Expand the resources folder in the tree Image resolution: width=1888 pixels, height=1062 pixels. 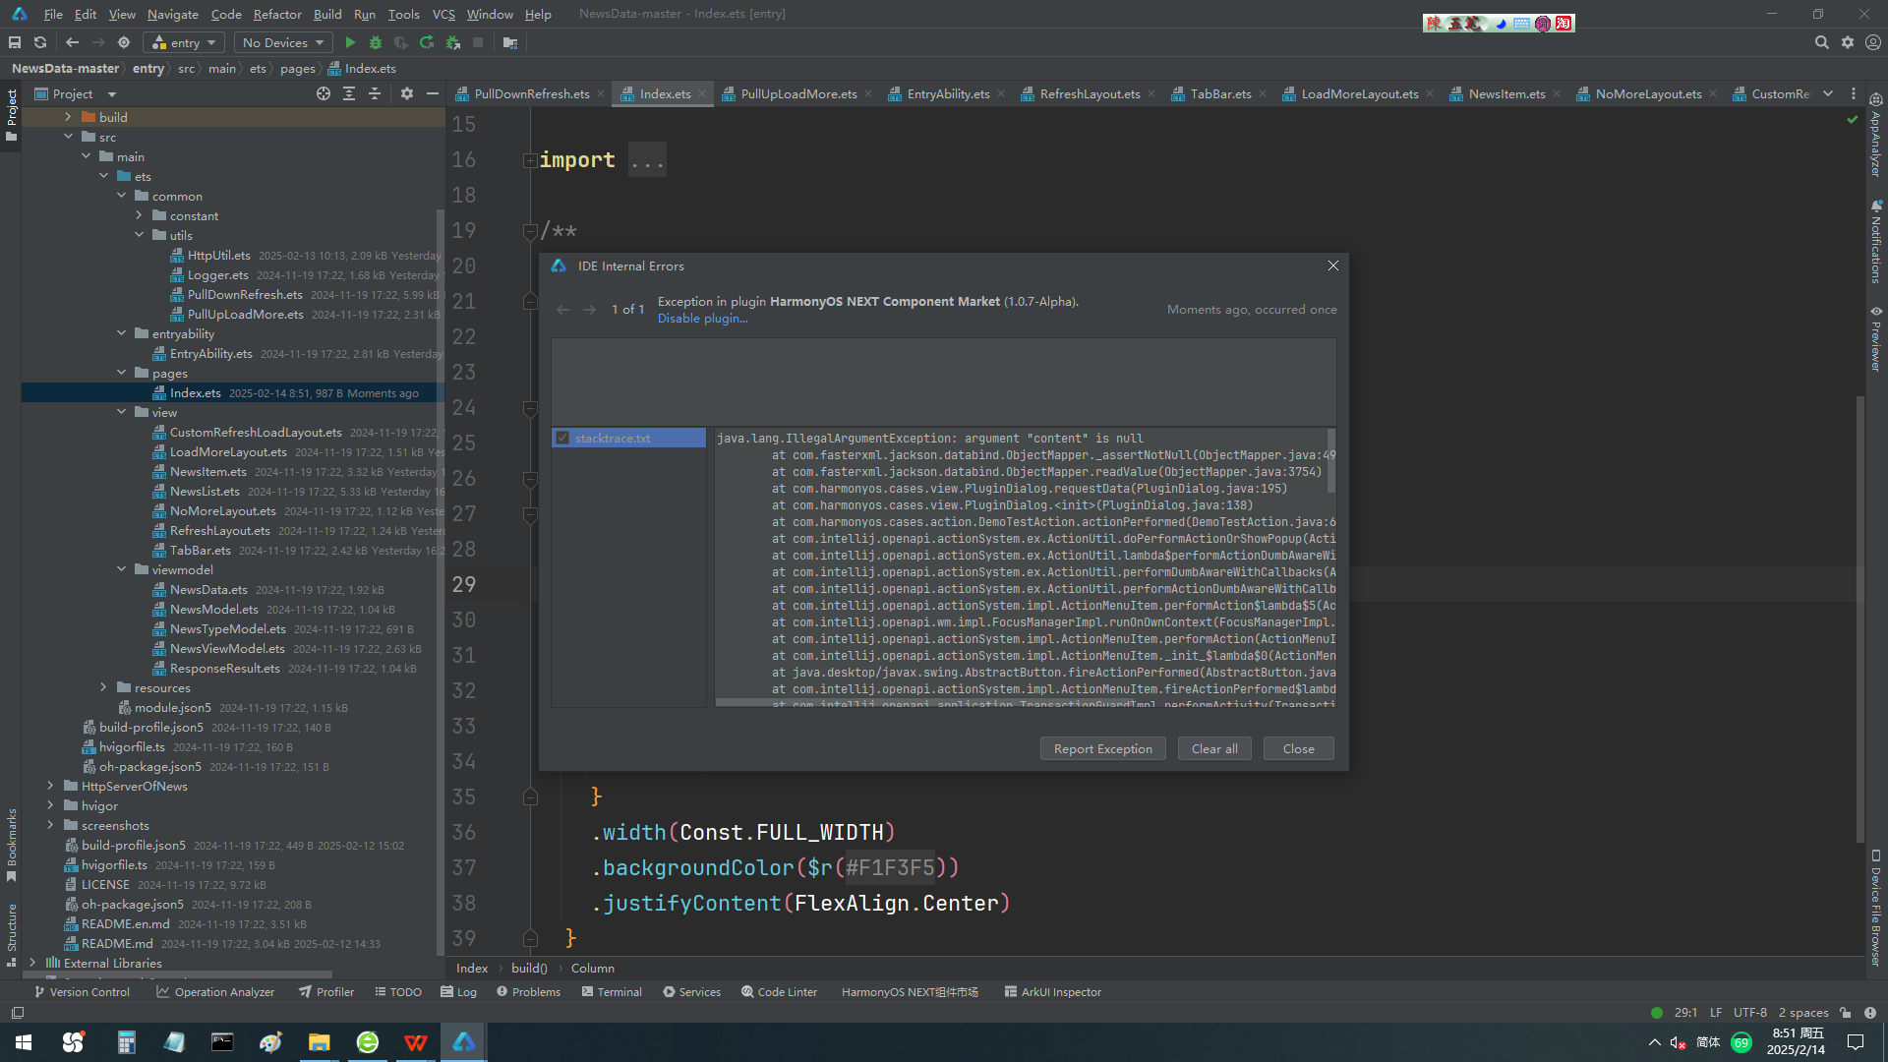tap(104, 688)
